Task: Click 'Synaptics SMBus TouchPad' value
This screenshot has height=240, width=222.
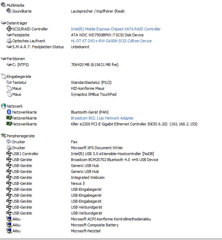Action: coord(94,94)
